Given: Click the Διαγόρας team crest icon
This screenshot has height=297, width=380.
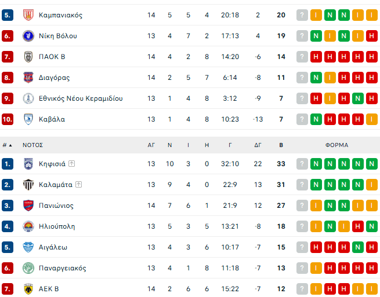Looking at the screenshot, I should pyautogui.click(x=28, y=78).
